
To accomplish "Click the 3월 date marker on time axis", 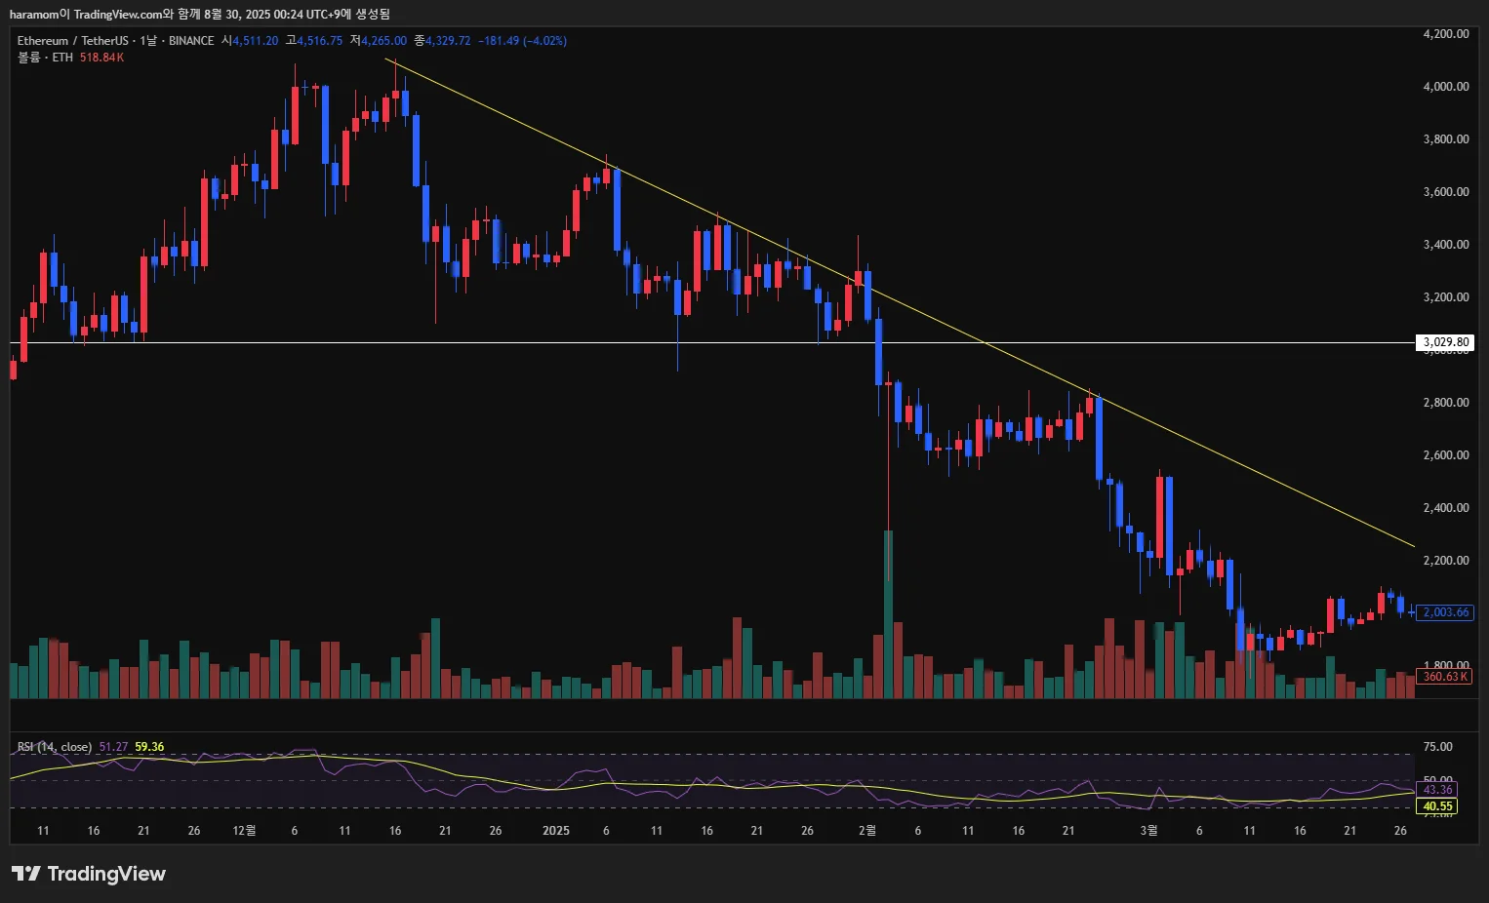I will [x=1149, y=831].
